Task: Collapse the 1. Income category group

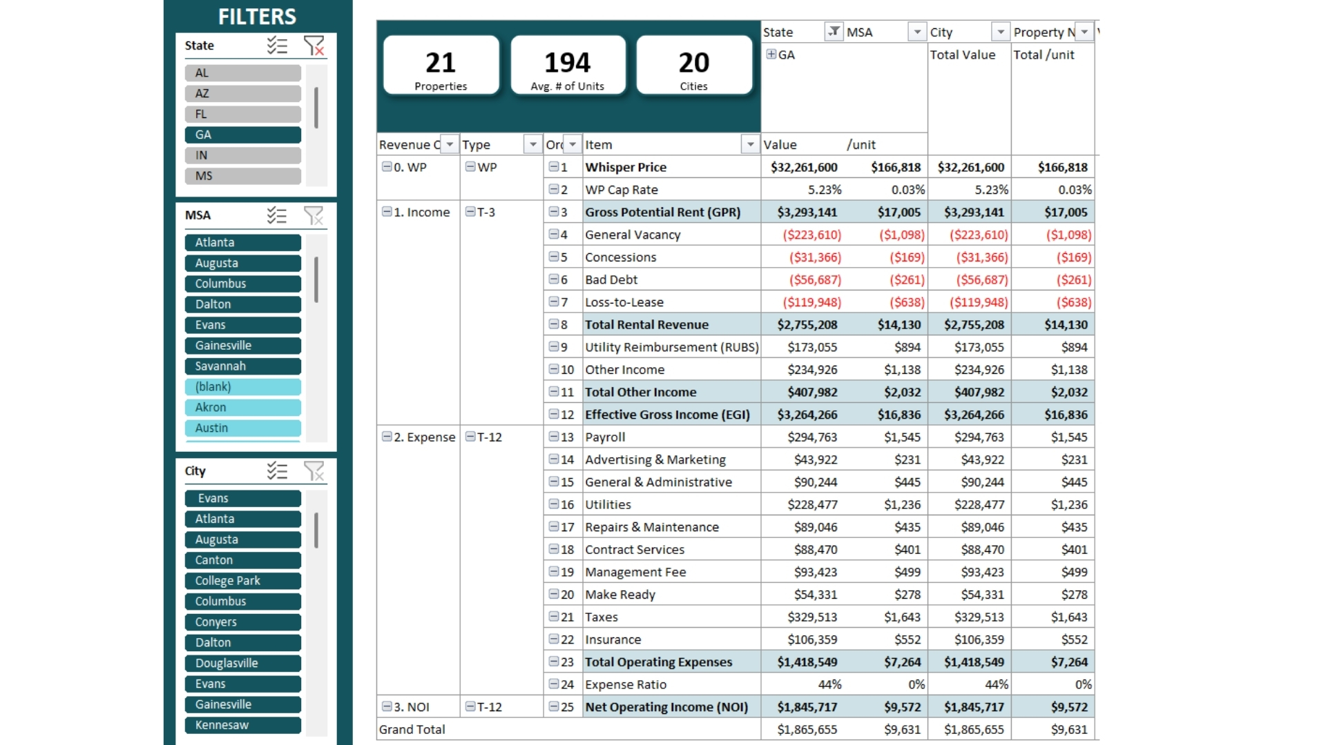Action: pos(387,212)
